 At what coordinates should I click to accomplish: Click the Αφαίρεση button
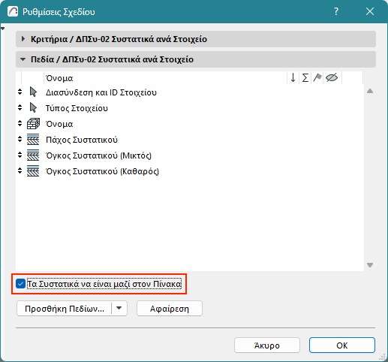tap(170, 309)
